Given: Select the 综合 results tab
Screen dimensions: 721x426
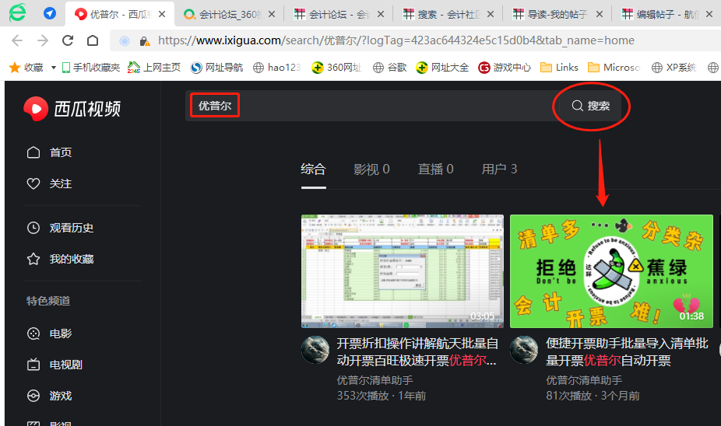Looking at the screenshot, I should [313, 169].
